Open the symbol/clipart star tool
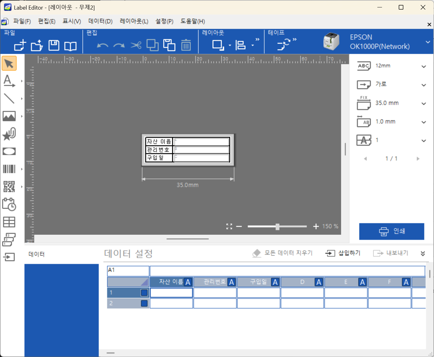The height and width of the screenshot is (357, 434). coord(9,134)
